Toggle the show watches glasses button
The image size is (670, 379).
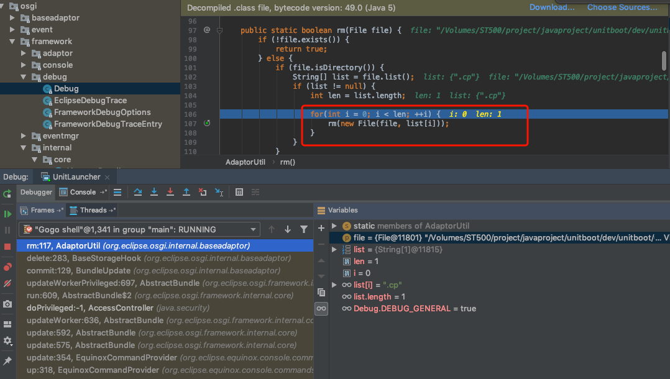321,308
